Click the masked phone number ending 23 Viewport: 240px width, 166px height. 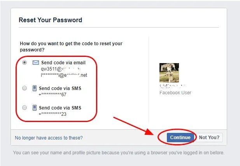click(x=53, y=114)
